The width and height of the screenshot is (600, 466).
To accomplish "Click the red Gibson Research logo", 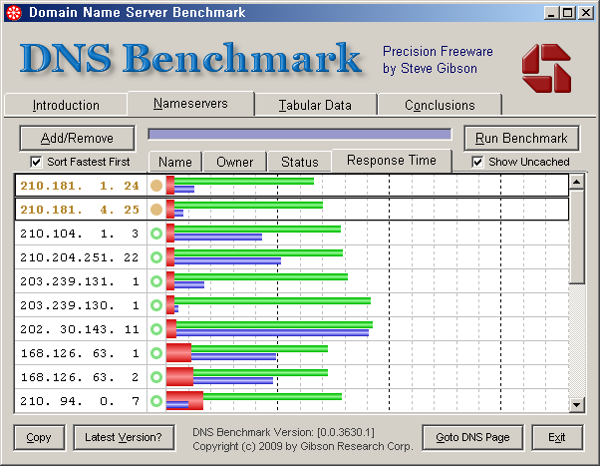I will click(546, 68).
